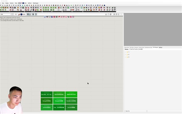Click the letter P icon in tab row
The image size is (182, 114).
point(78,5)
